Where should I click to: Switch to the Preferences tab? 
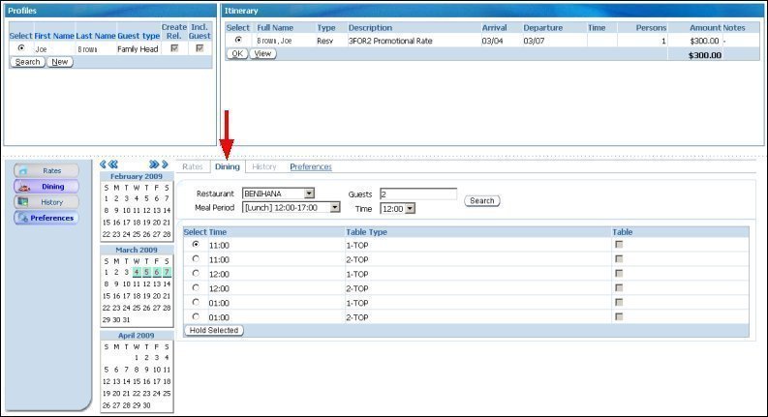(x=310, y=167)
